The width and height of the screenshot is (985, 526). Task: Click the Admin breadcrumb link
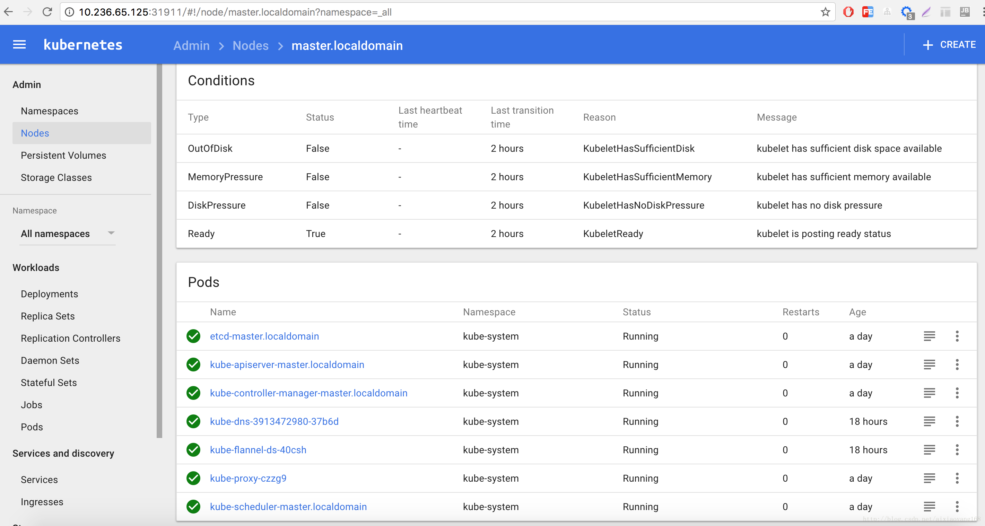point(191,45)
